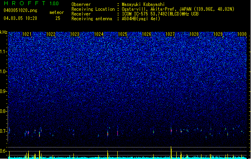The height and width of the screenshot is (159, 251).
Task: Click the 1024 time axis marker
Action: 99,34
